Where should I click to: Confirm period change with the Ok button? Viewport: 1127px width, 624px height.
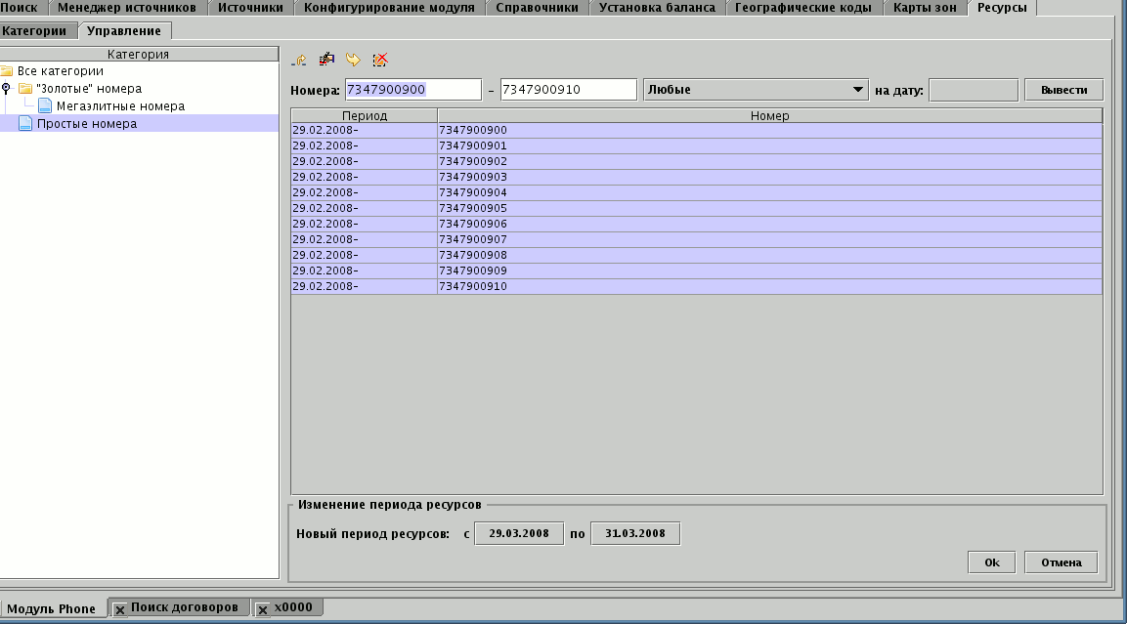[991, 562]
